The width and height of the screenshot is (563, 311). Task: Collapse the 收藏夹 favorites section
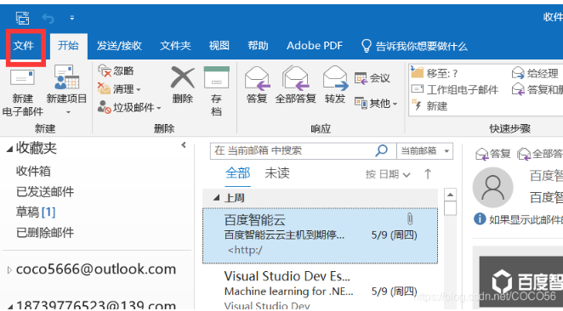tap(9, 149)
